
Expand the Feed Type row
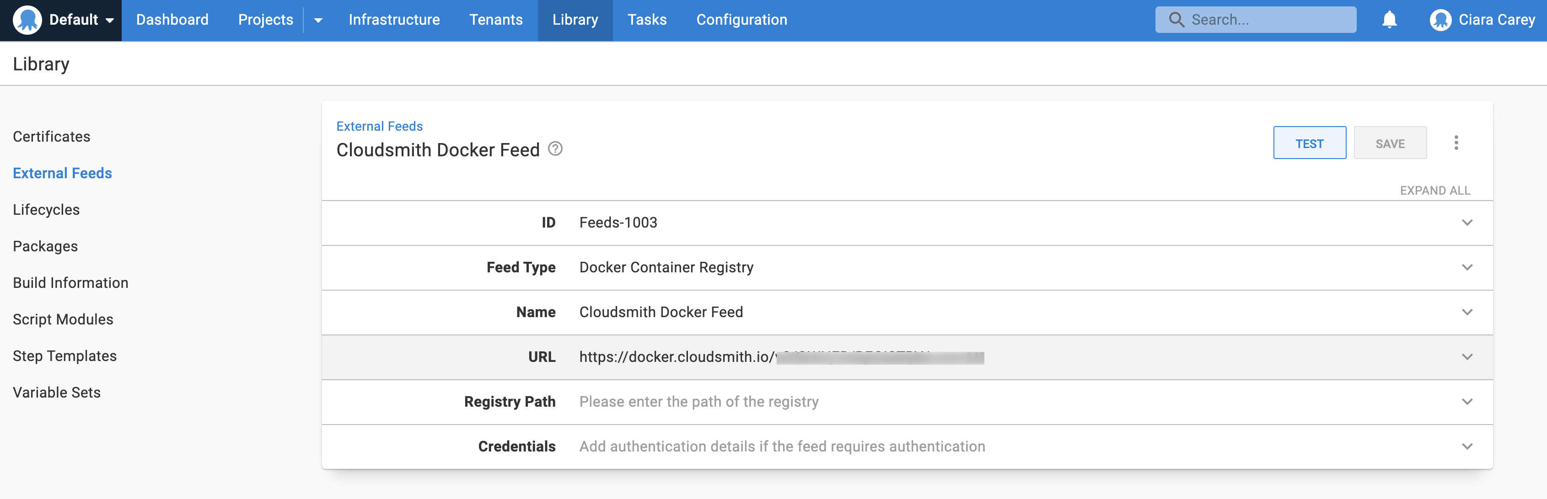(1467, 267)
